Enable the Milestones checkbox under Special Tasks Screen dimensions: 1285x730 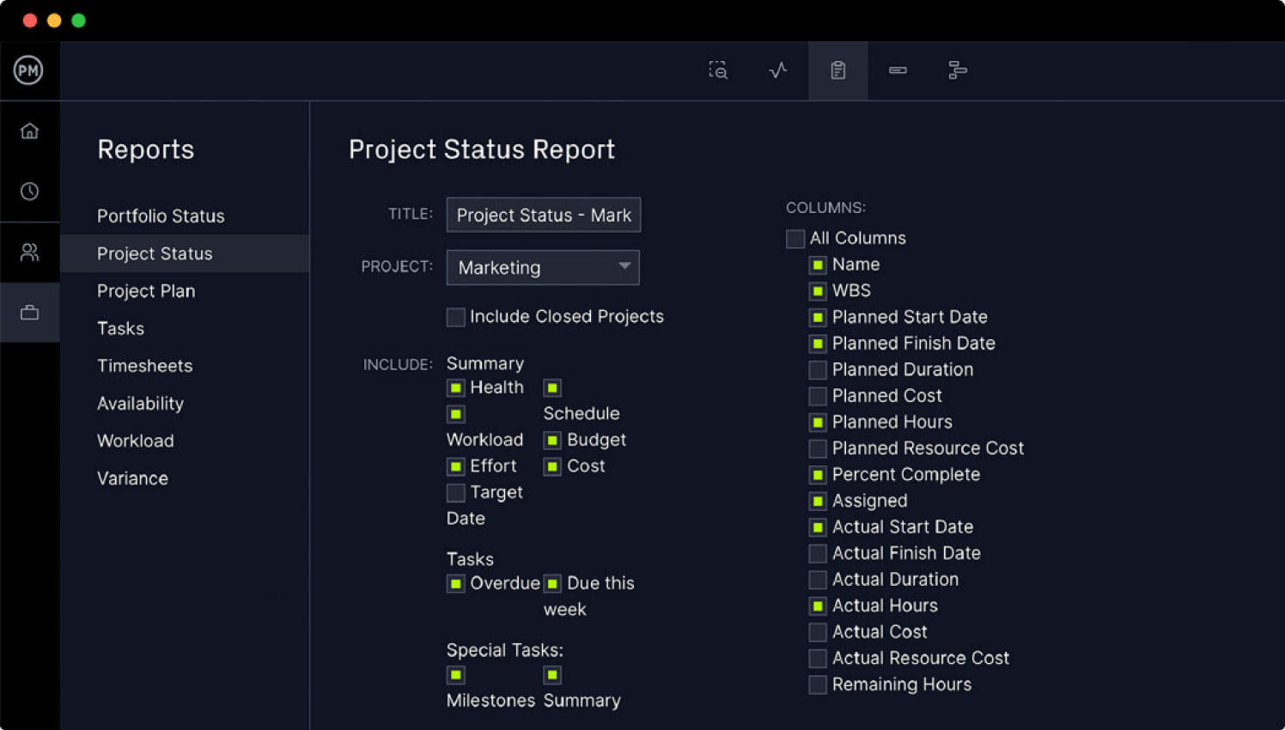point(456,675)
